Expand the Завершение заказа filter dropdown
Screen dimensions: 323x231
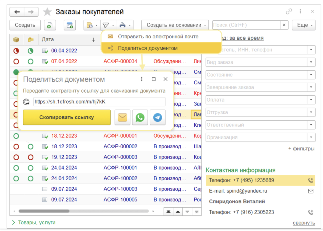311,87
